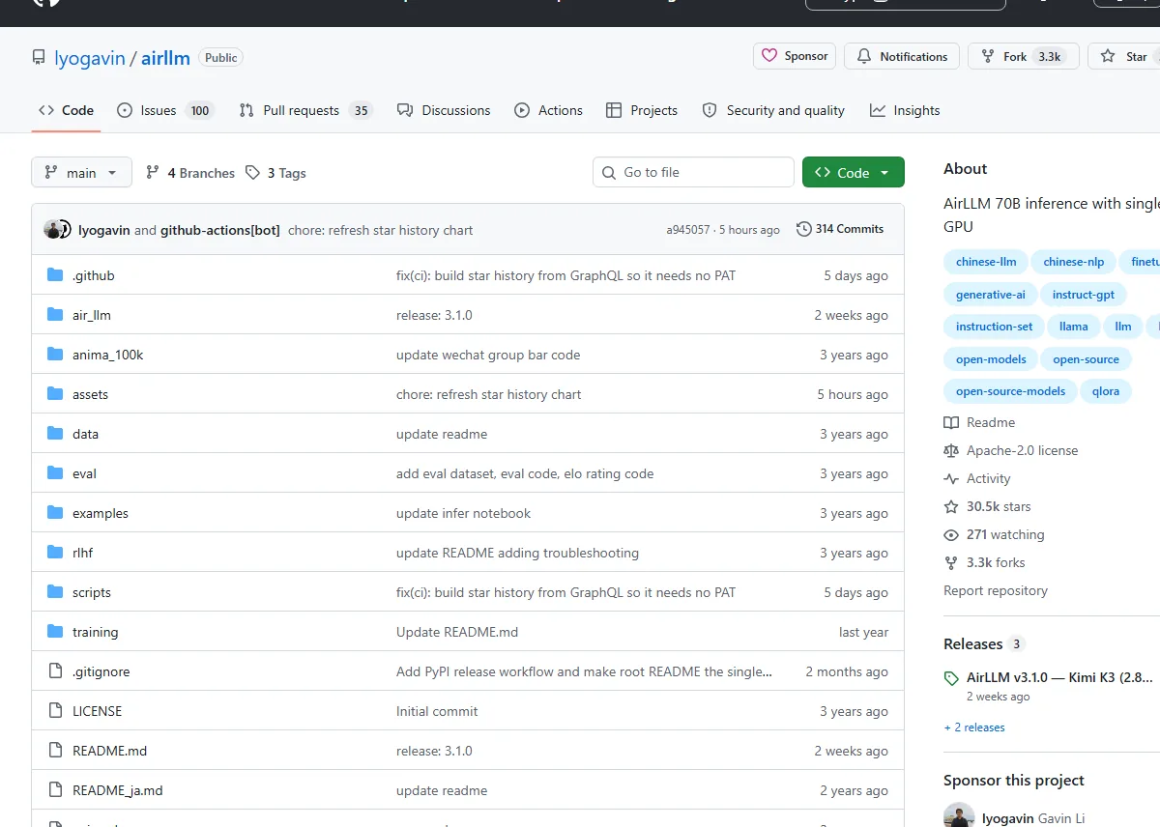Open README_ja.md file

pos(118,790)
